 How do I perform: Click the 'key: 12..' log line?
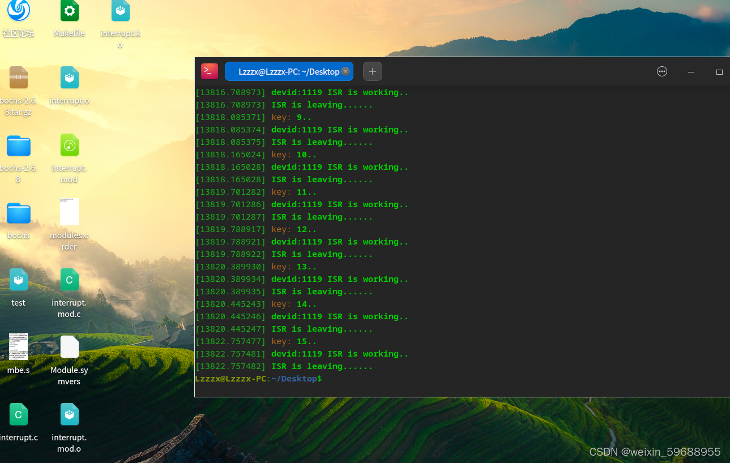point(256,229)
